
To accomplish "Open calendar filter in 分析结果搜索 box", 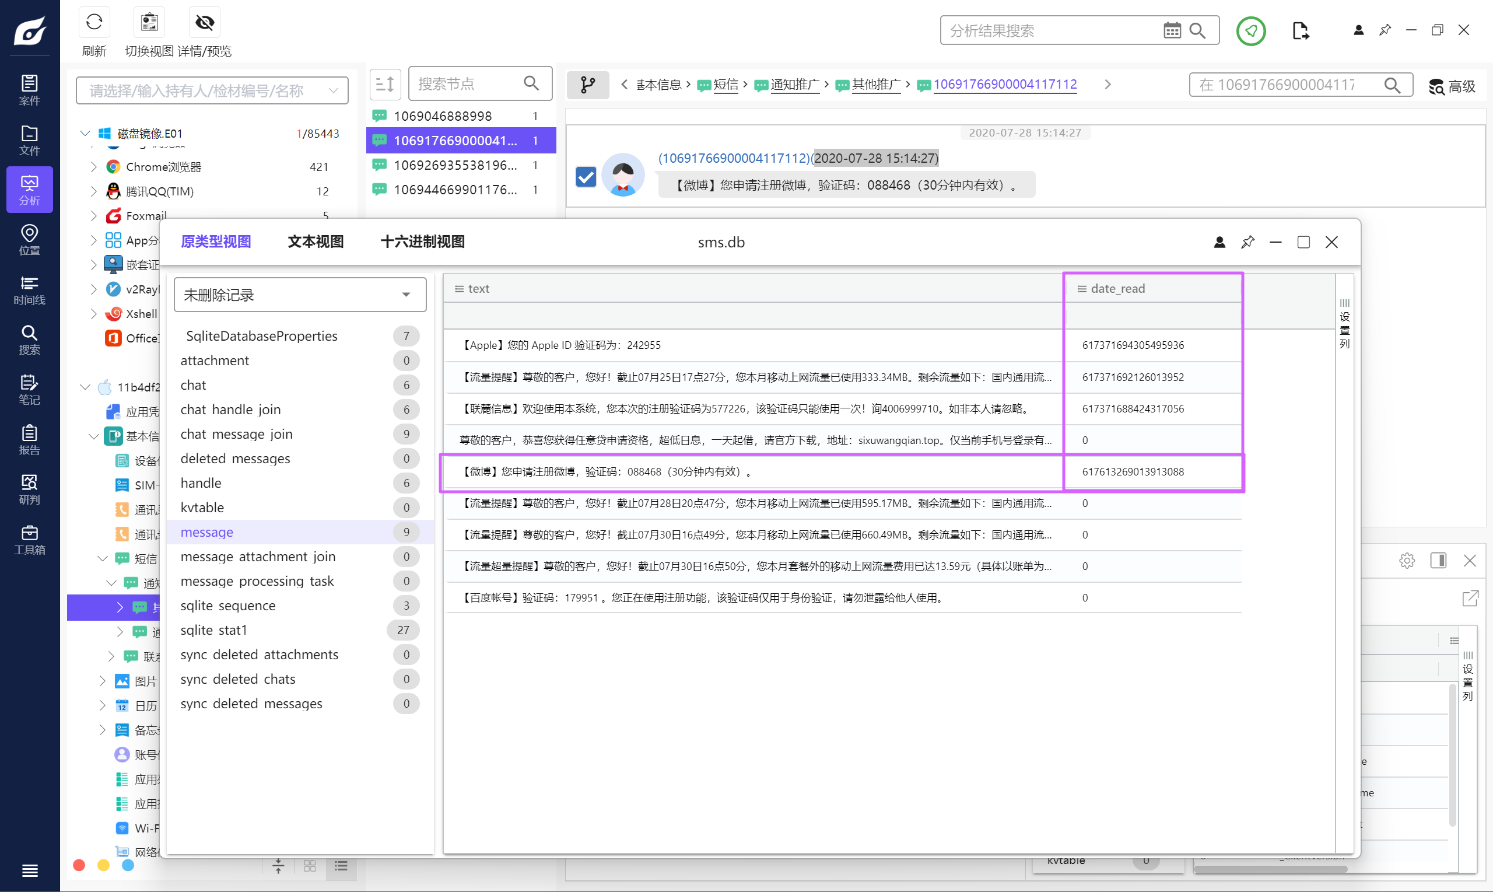I will pos(1172,31).
